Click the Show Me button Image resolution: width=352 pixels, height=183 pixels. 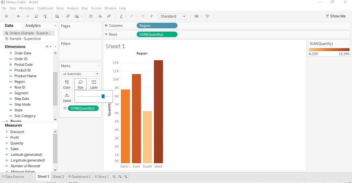(x=336, y=16)
